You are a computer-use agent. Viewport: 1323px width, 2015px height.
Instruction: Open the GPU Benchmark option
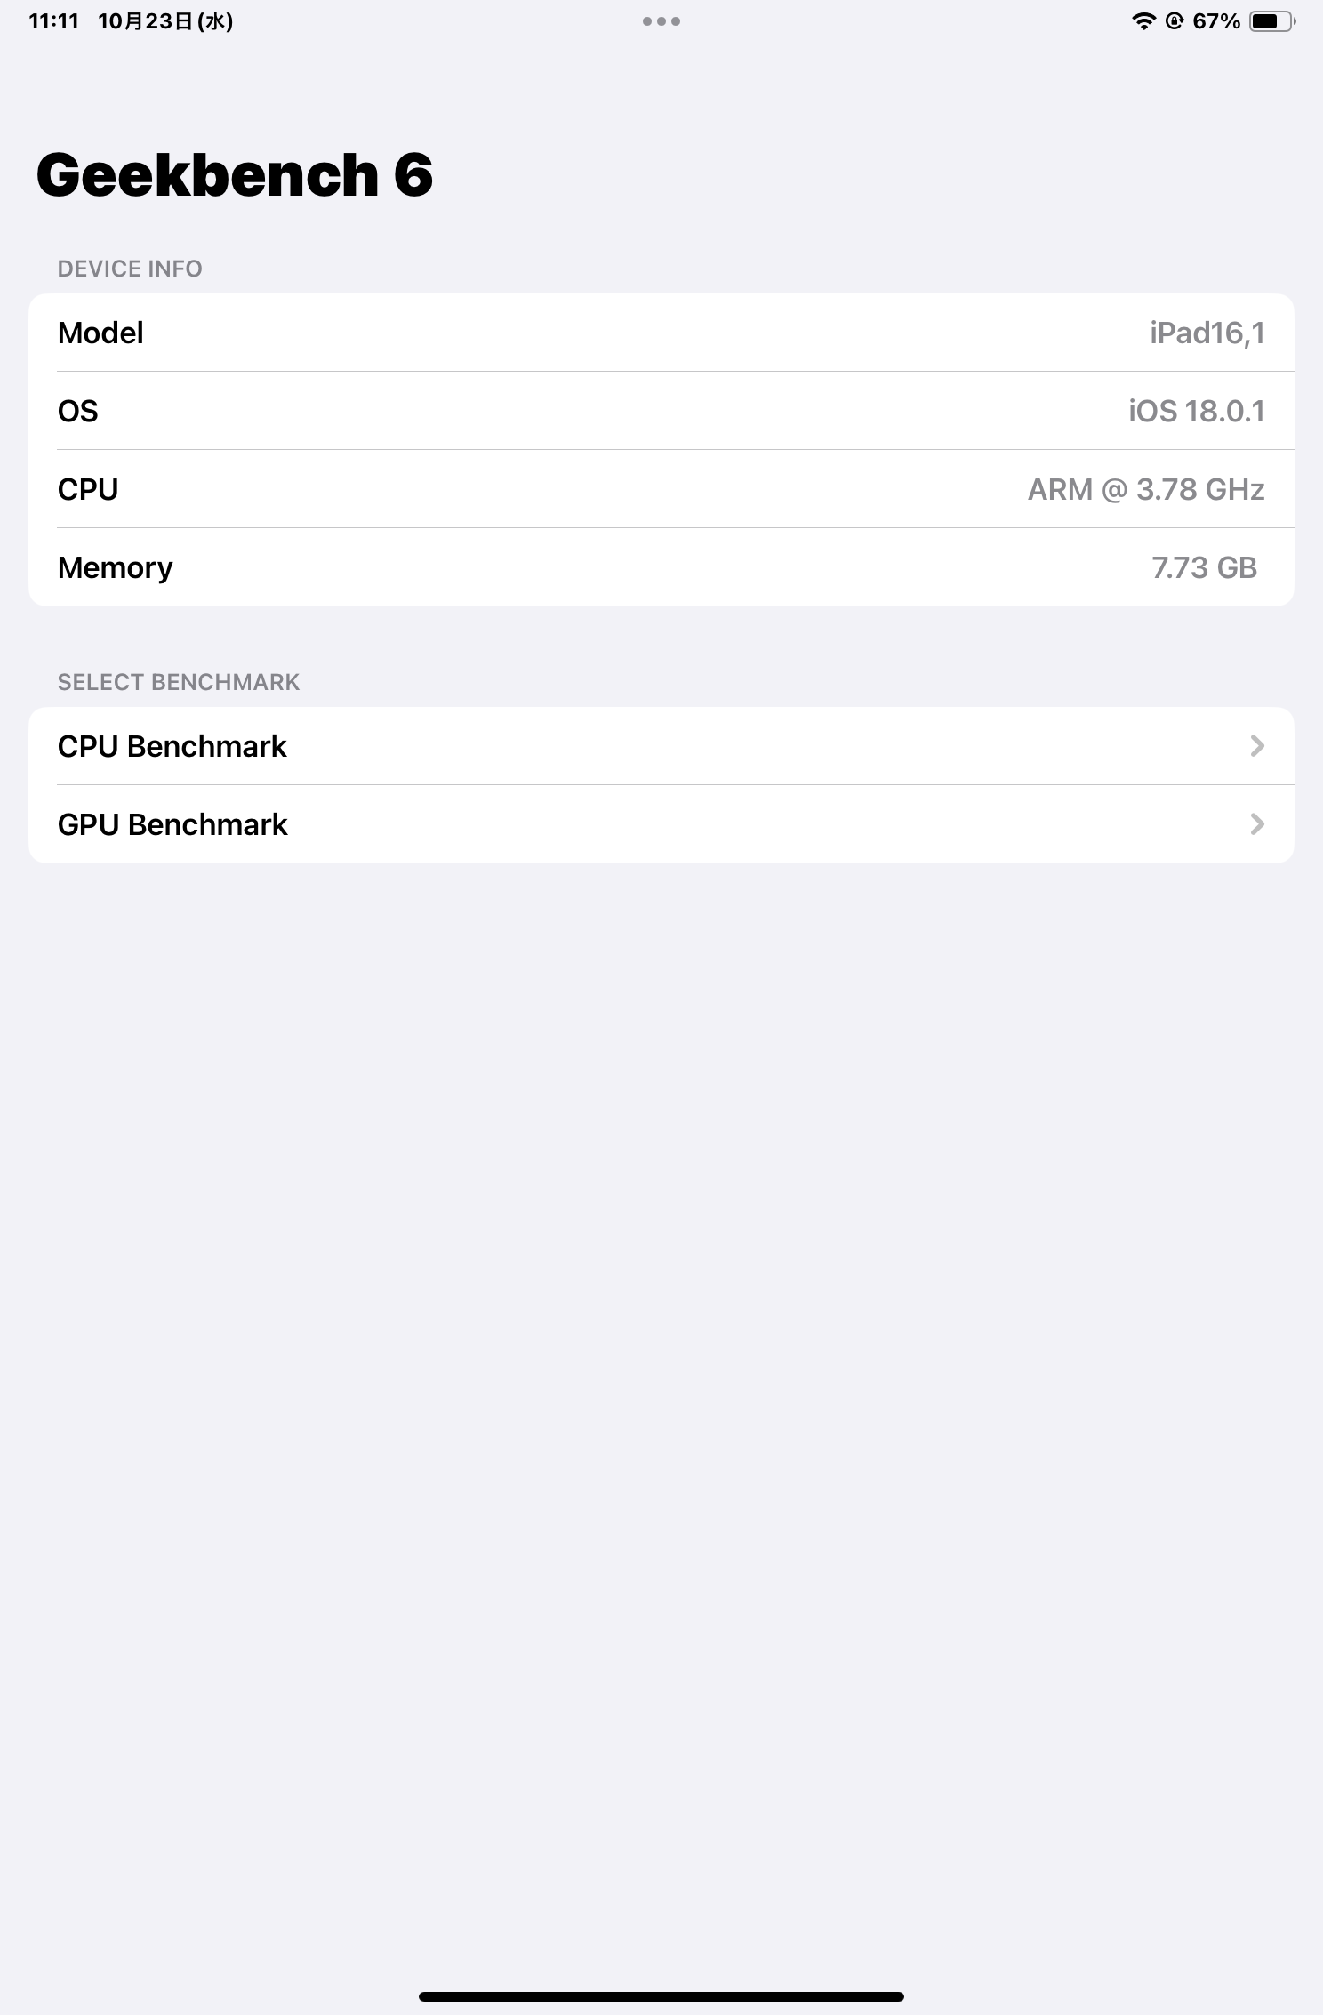(x=661, y=824)
